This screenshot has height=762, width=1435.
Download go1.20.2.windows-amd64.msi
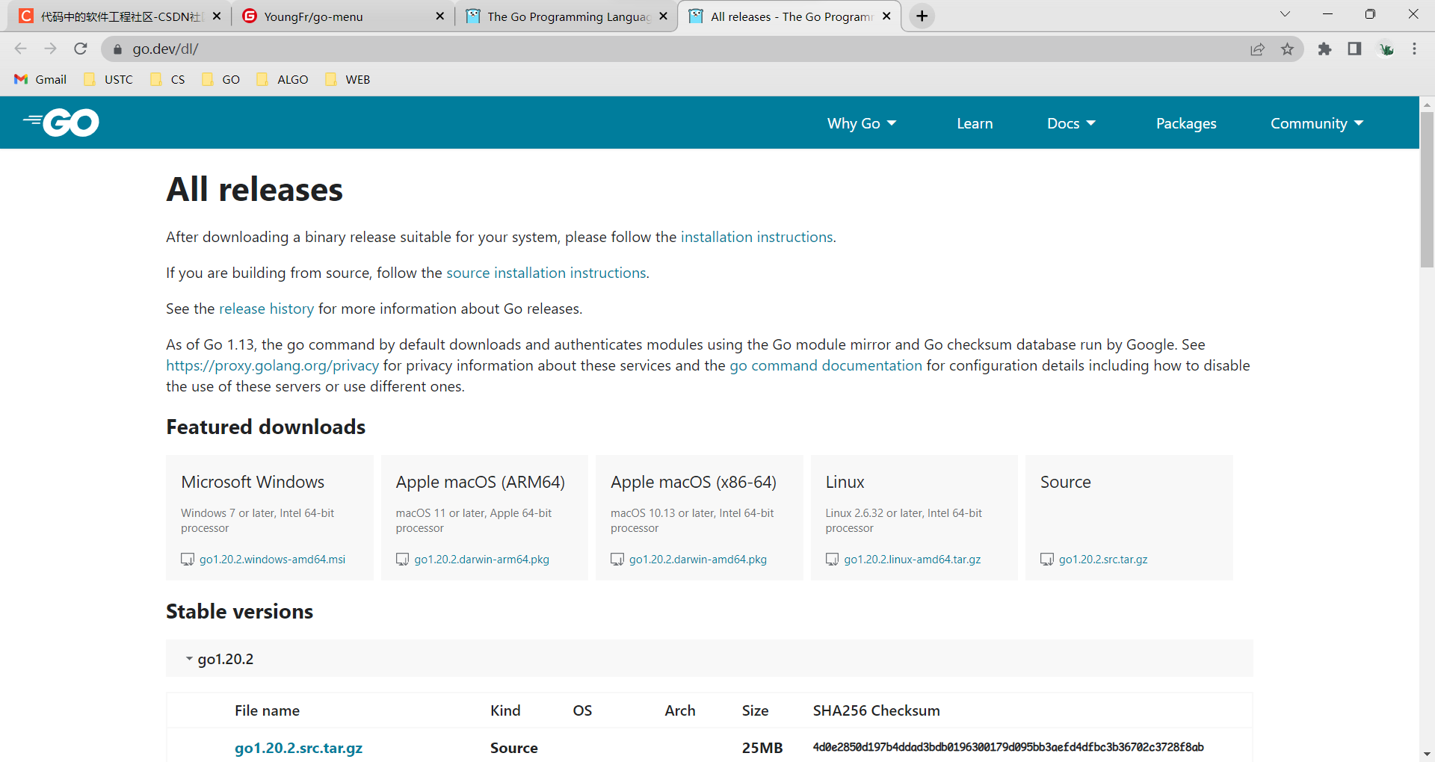(x=272, y=559)
